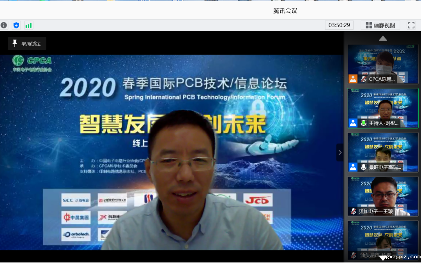The height and width of the screenshot is (263, 421).
Task: Click the grid icon next to 画廊视图
Action: (x=368, y=25)
